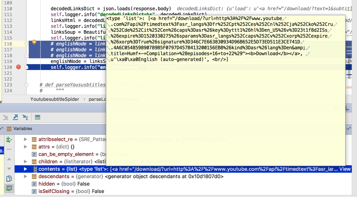Expand the selected contents list node
The width and height of the screenshot is (357, 197).
click(x=25, y=169)
